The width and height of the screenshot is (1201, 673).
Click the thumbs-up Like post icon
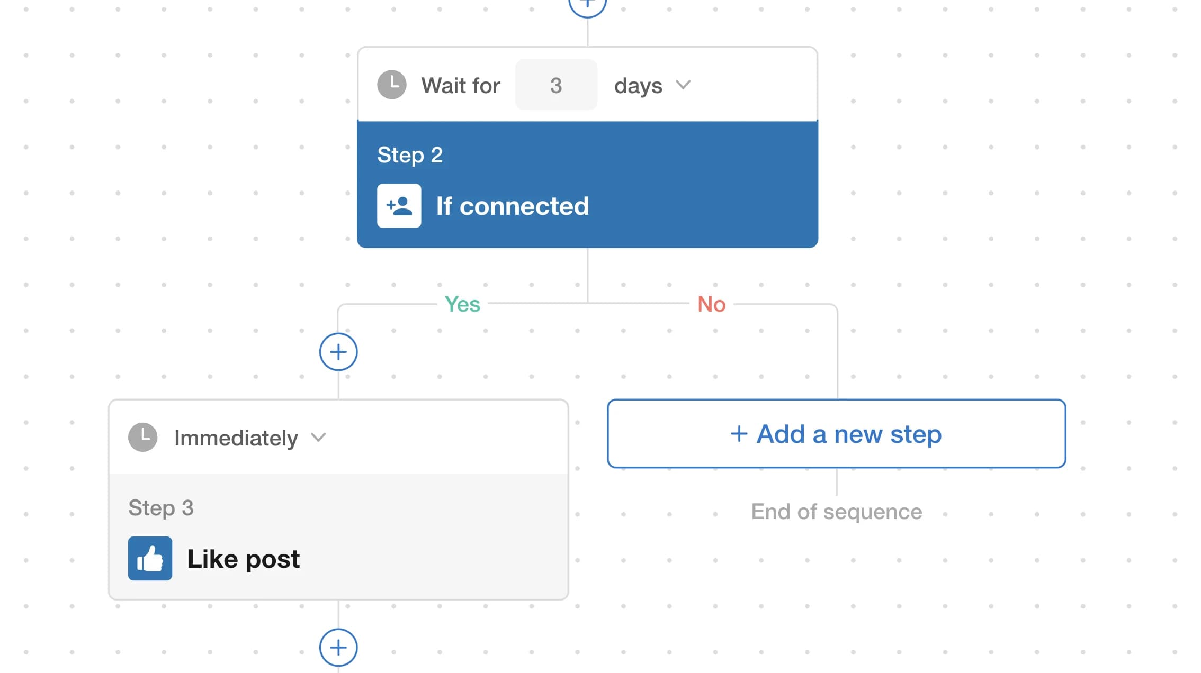(150, 559)
